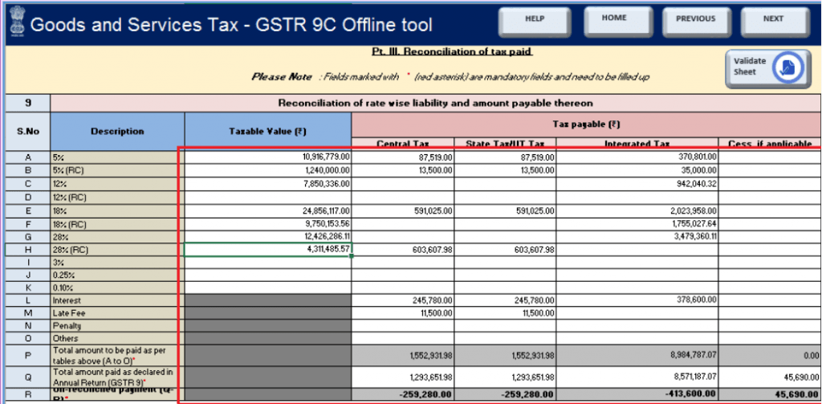Image resolution: width=822 pixels, height=404 pixels.
Task: Select taxable value 10,916,779.00 for 5%
Action: [268, 157]
